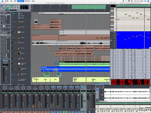Toggle the Loop checkbox in region parameters
Image resolution: width=151 pixels, height=113 pixels.
6,16
